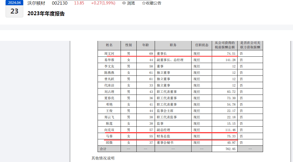Click the 职务 column header
The height and width of the screenshot is (162, 293).
pos(173,45)
